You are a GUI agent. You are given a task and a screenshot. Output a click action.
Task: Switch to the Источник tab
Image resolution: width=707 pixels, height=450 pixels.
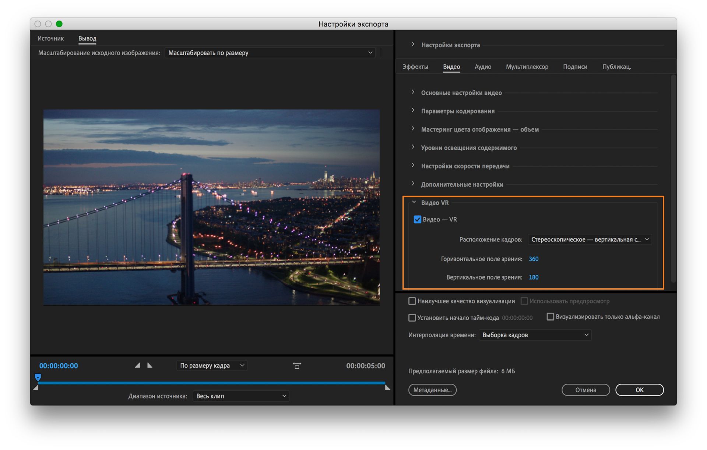[50, 38]
